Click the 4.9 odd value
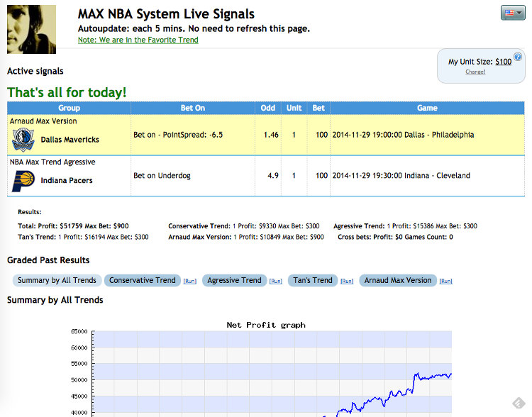 (273, 176)
